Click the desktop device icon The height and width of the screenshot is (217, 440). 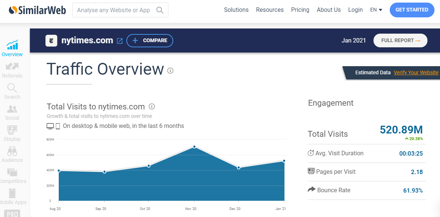point(50,126)
